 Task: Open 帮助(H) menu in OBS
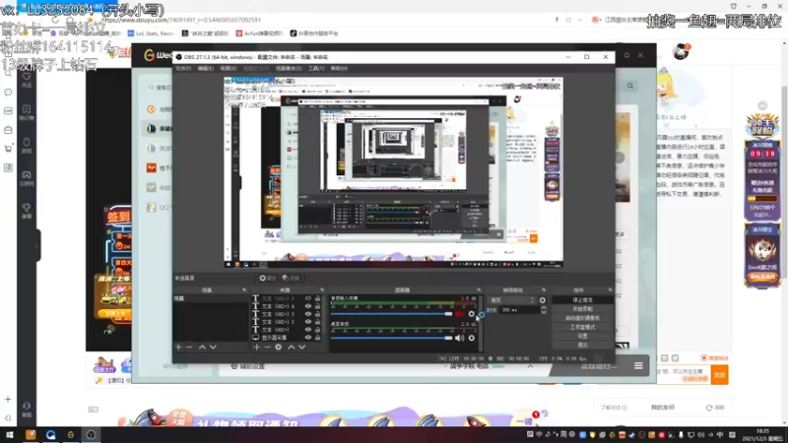(x=339, y=68)
